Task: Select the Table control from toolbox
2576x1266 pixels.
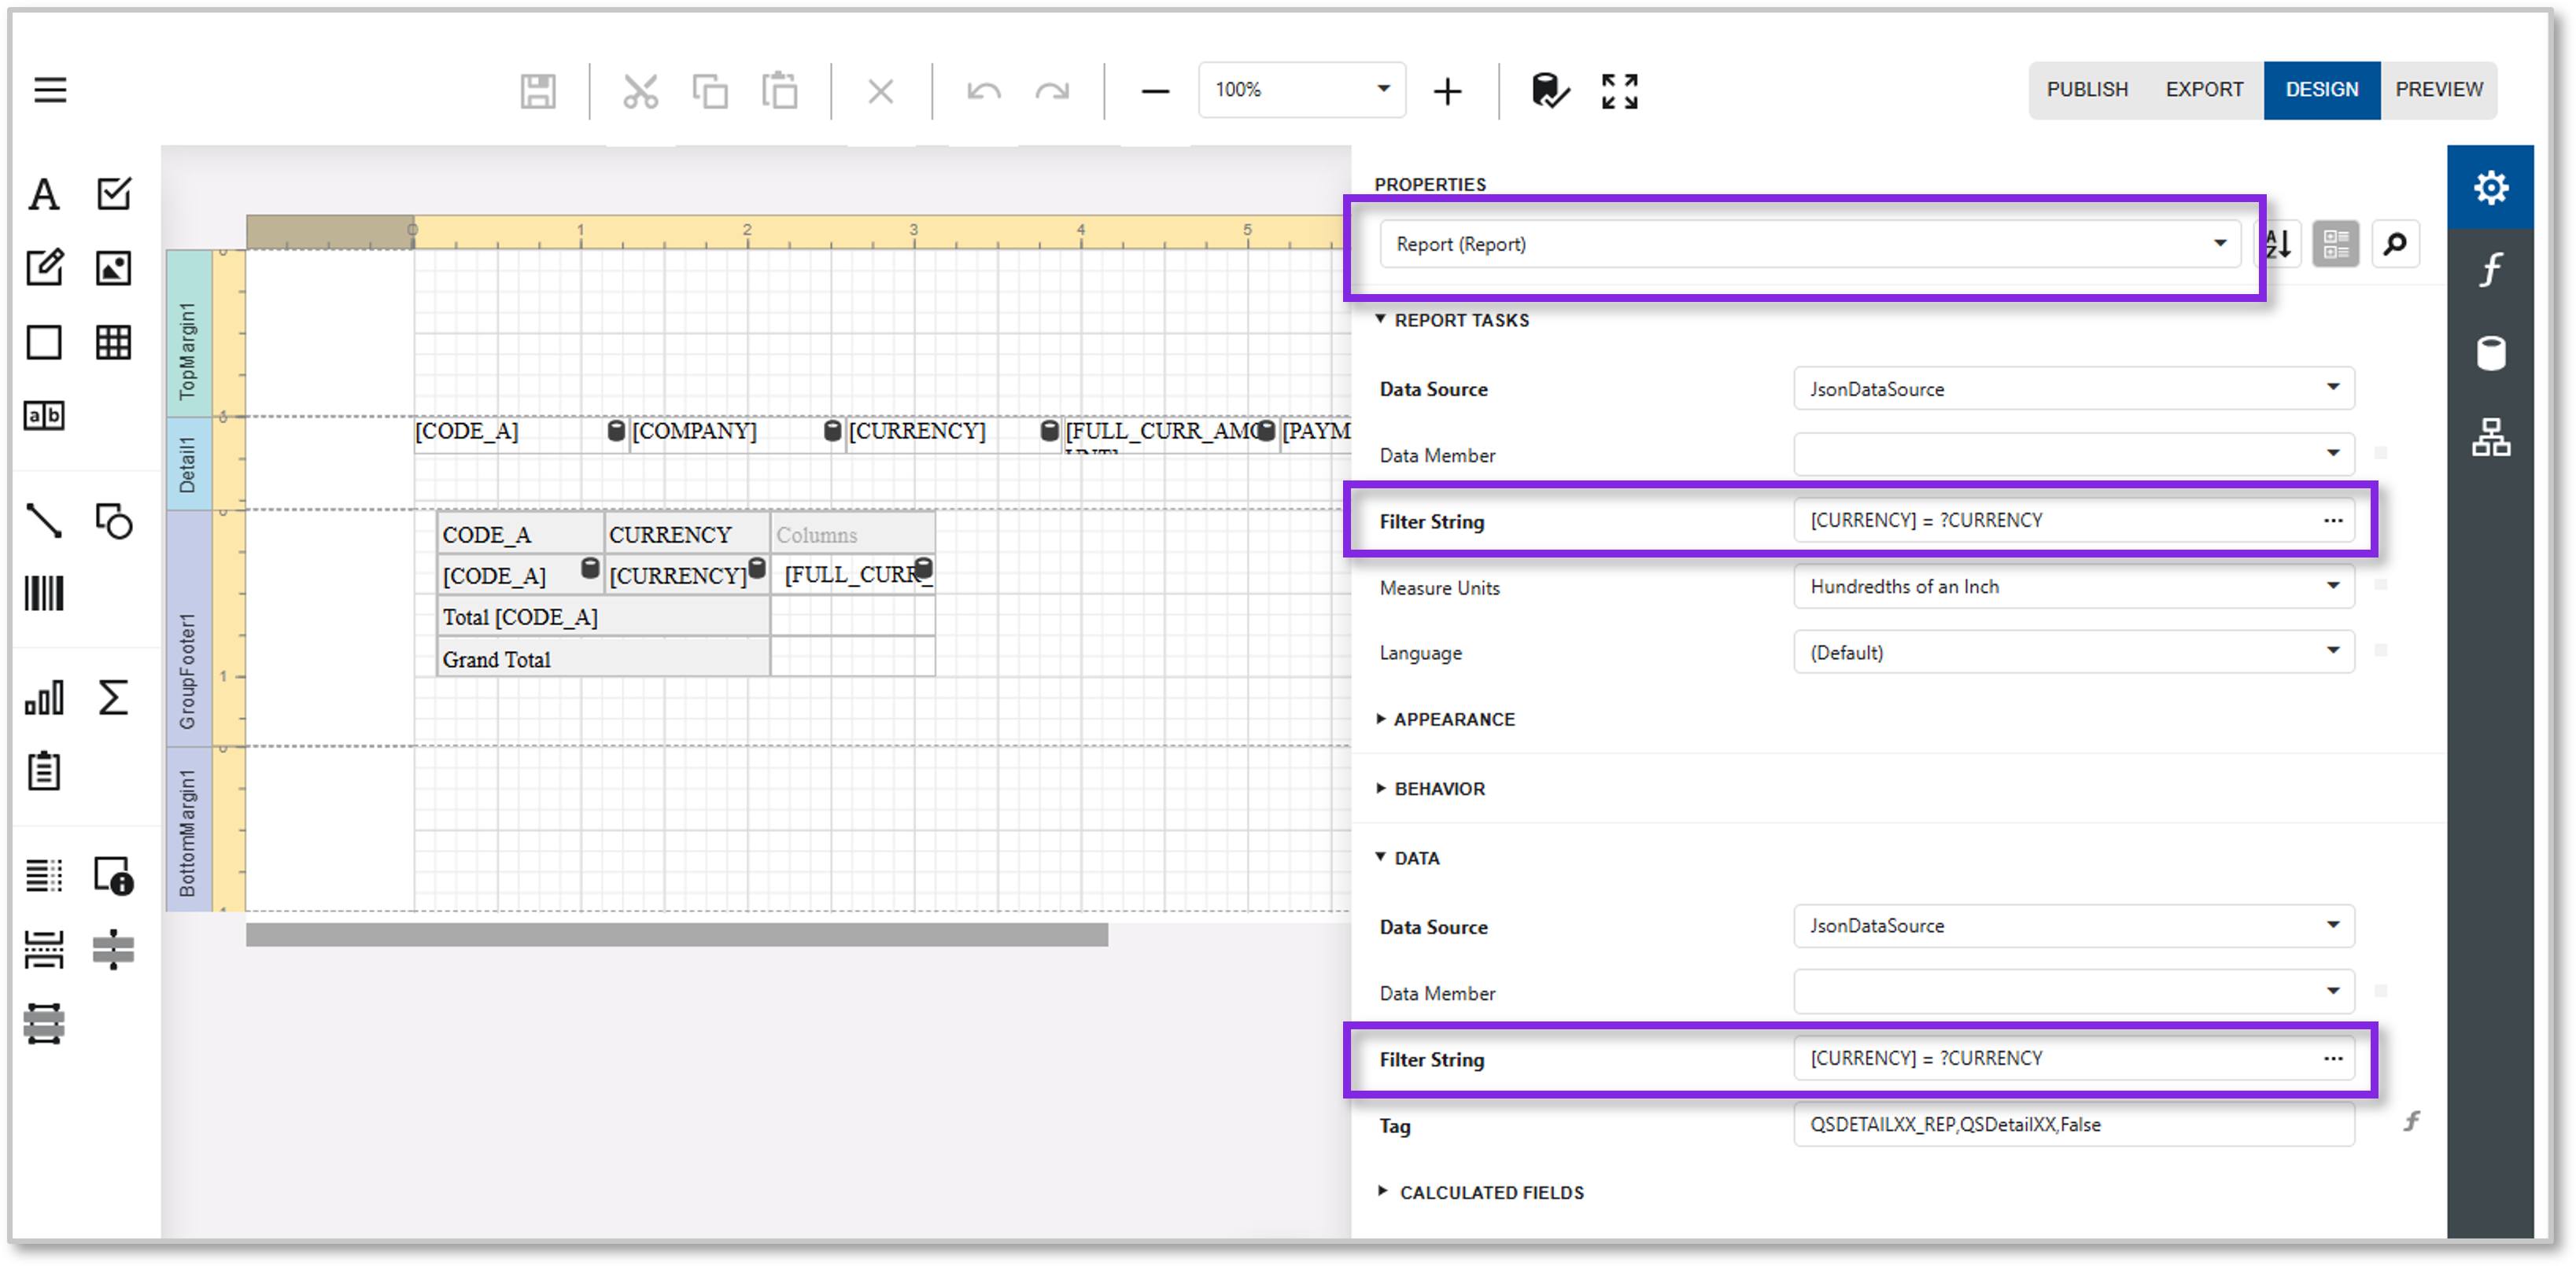Action: 113,342
